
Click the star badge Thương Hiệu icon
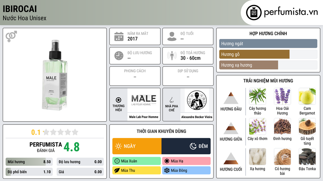(119, 100)
